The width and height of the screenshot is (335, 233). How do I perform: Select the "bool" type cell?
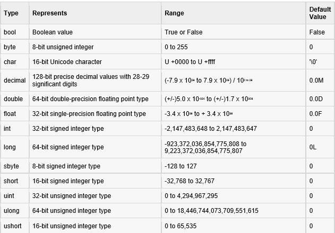10,32
